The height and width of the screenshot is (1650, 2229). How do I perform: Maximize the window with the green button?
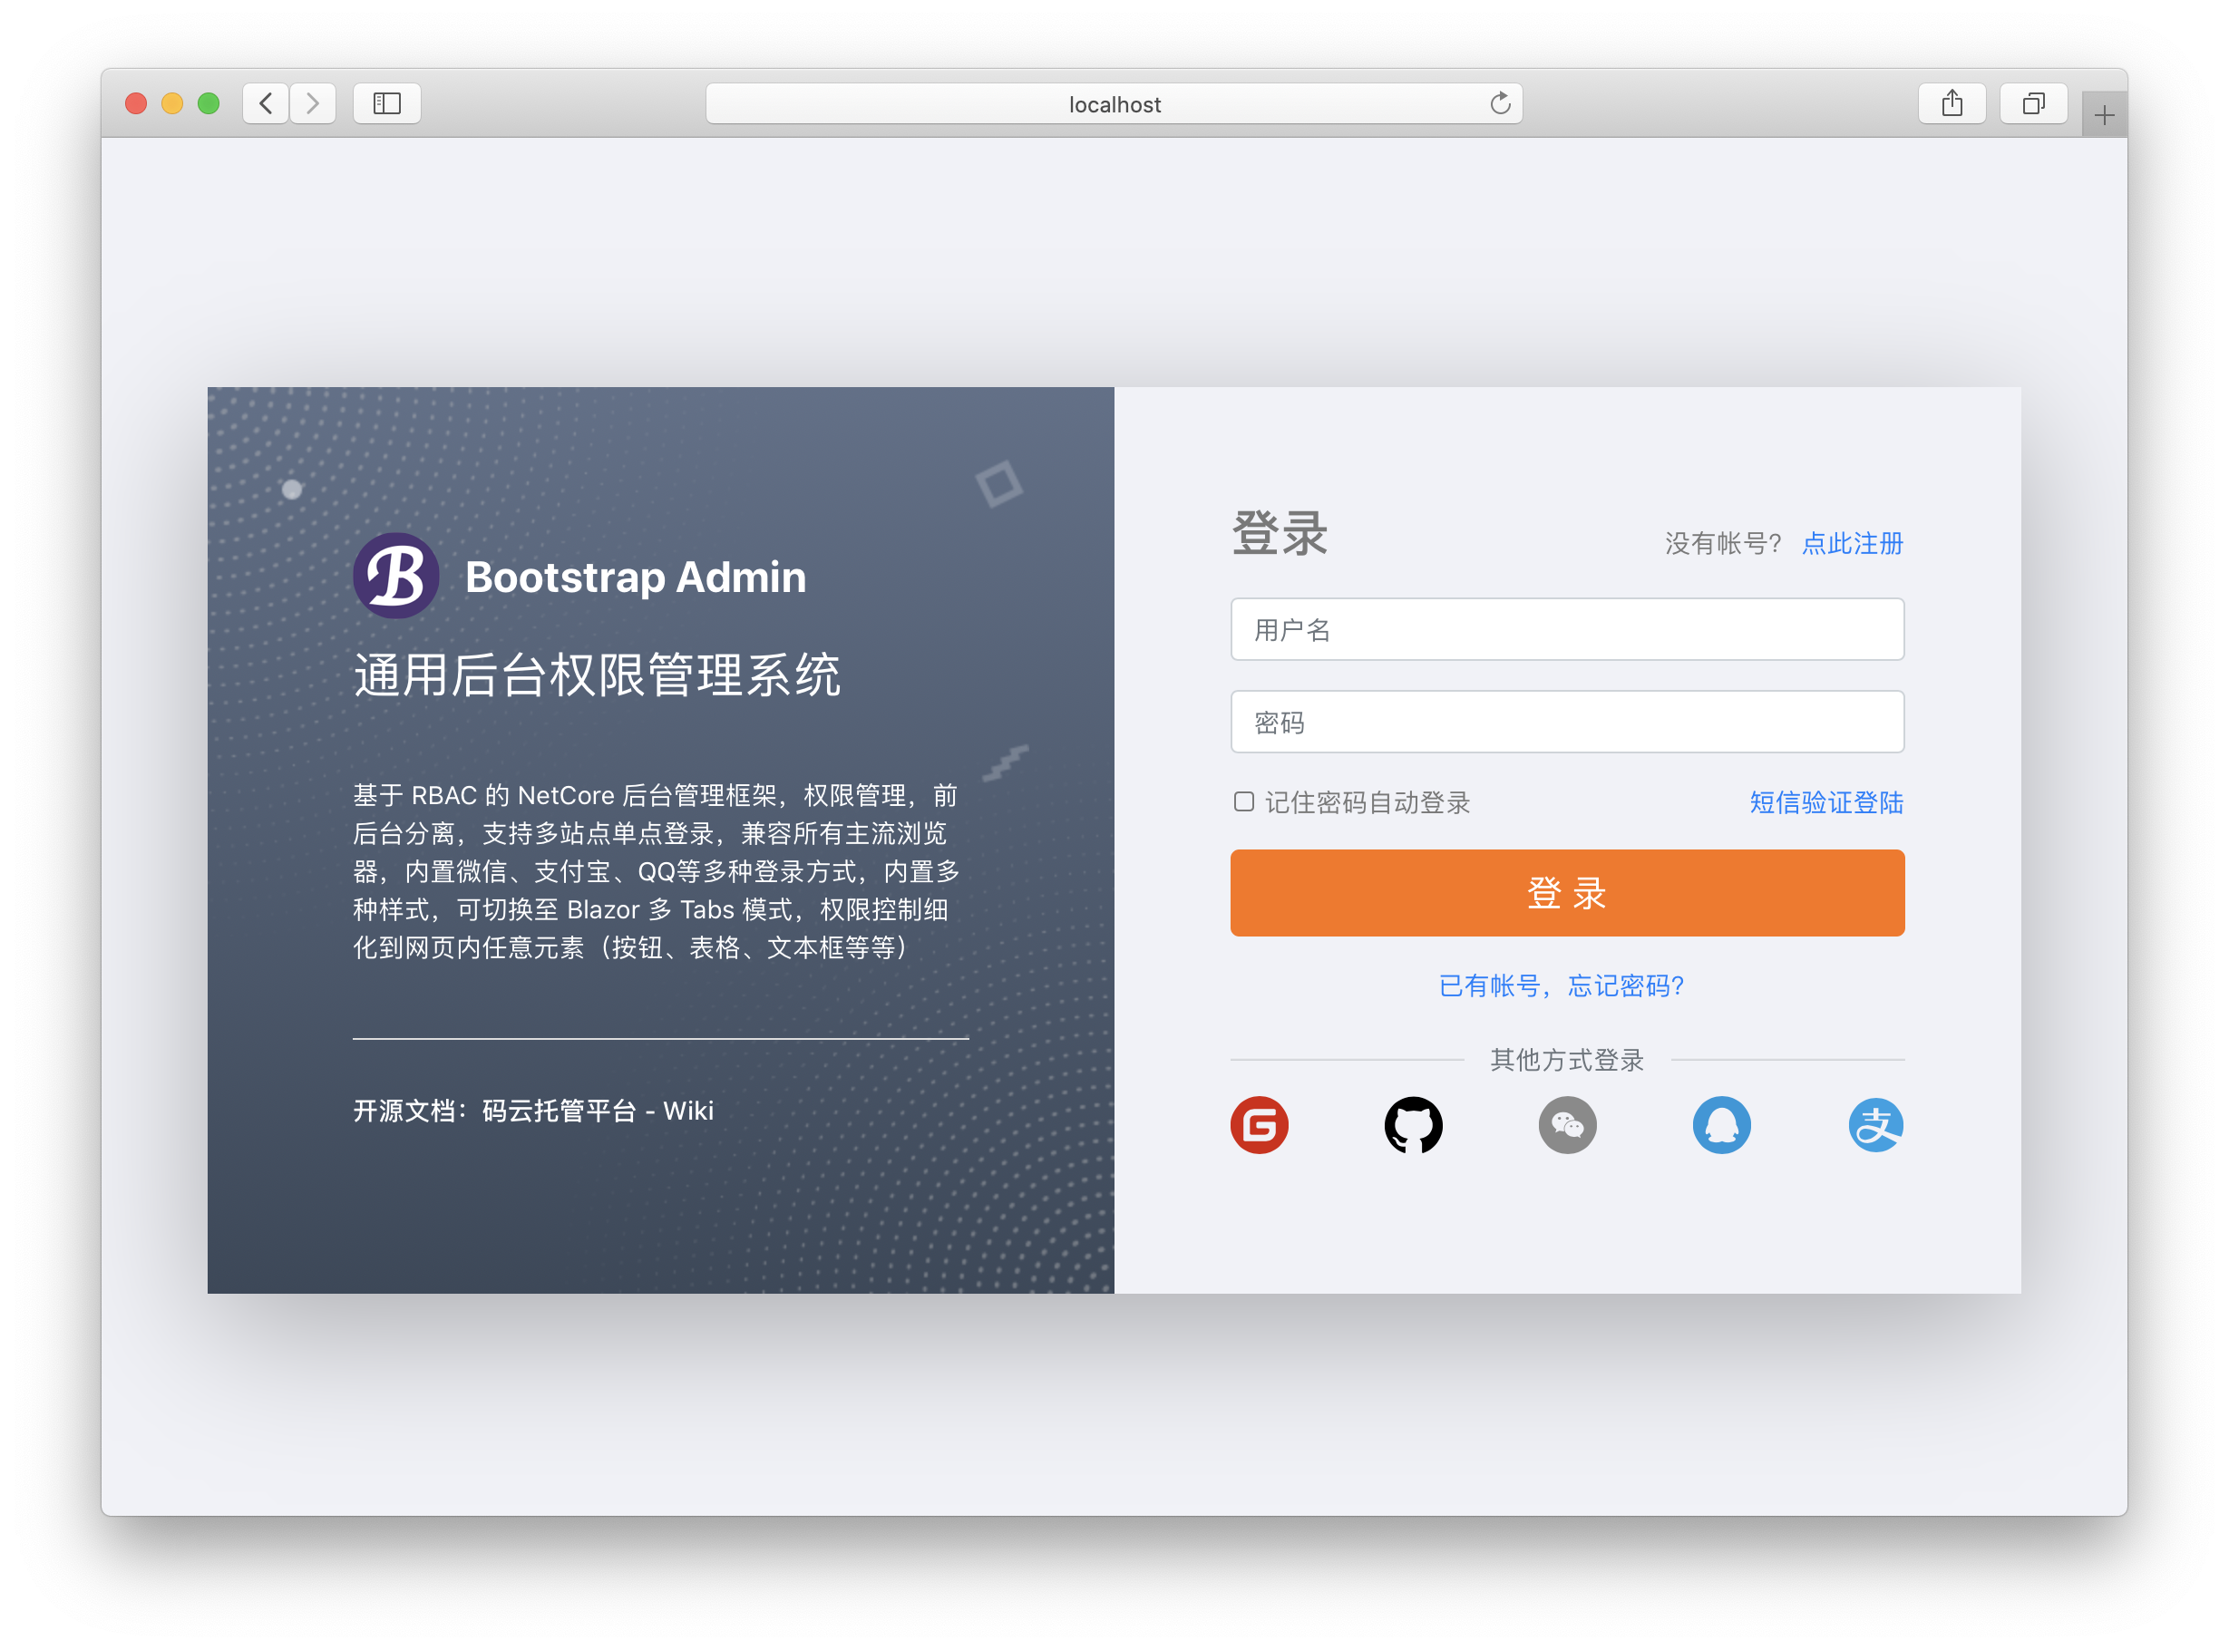(208, 102)
